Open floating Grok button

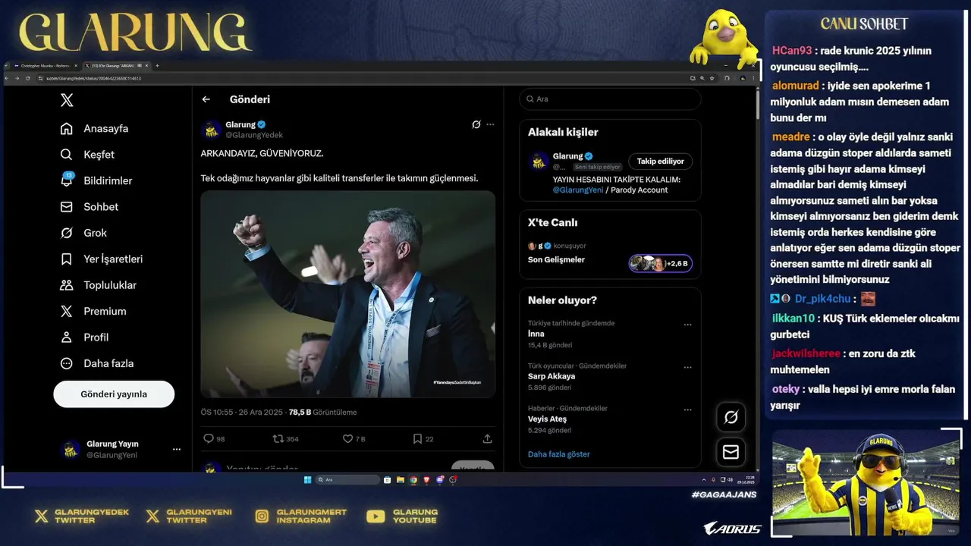731,417
